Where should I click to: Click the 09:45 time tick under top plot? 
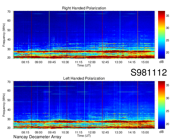tap(52, 62)
